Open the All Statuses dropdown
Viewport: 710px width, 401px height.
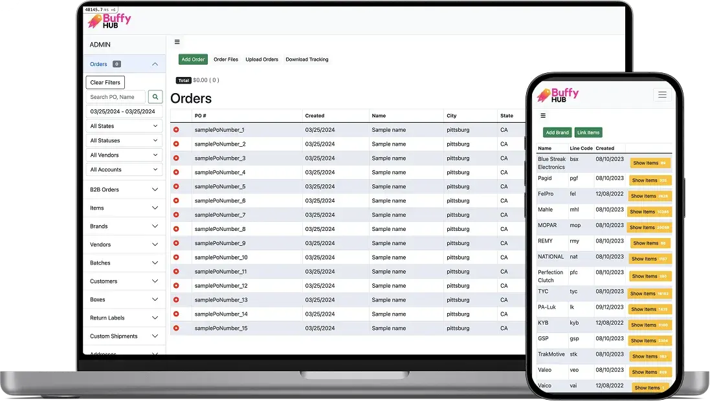(124, 140)
